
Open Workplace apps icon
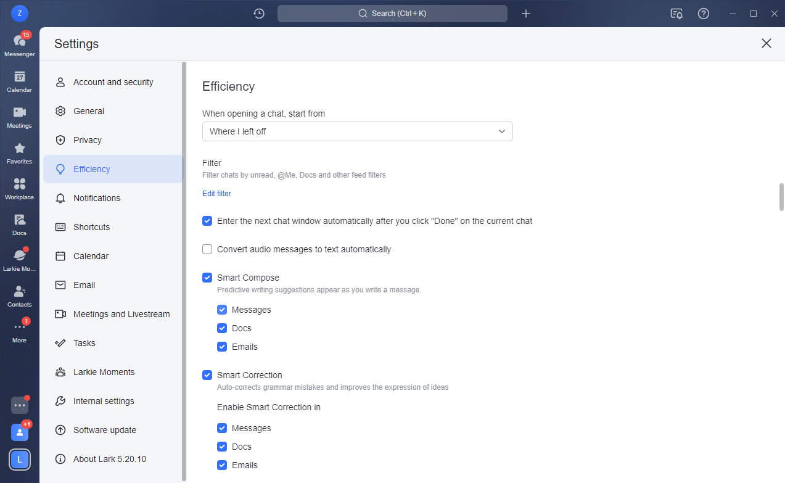[19, 188]
